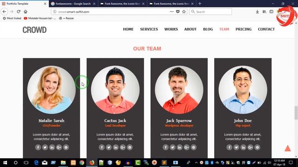Open the Windows notification center
Screen dimensions: 298x167
(x=291, y=163)
